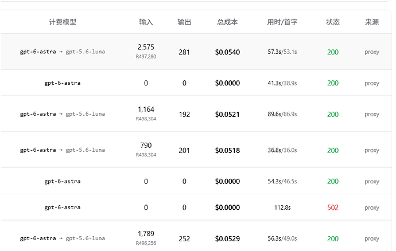This screenshot has width=396, height=251.
Task: Click the R496,256 cached token label
Action: [146, 243]
